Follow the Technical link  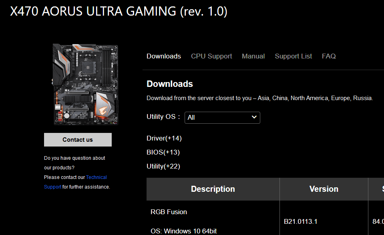tap(96, 177)
